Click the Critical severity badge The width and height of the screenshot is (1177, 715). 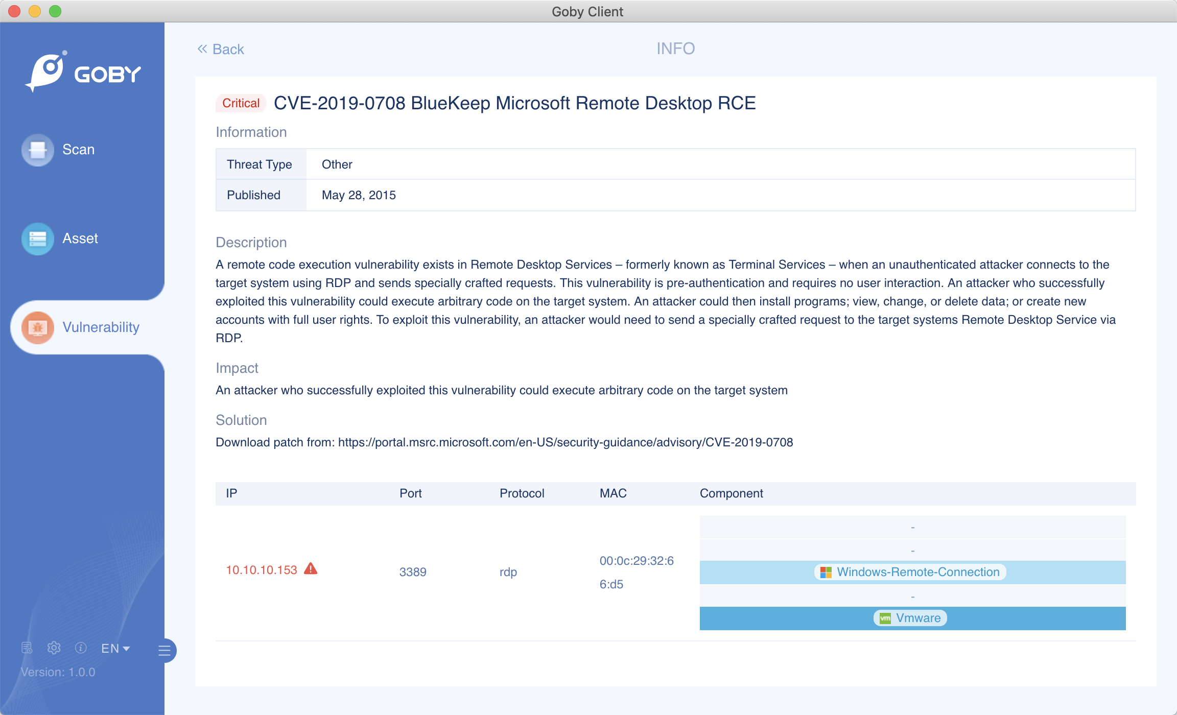point(241,103)
